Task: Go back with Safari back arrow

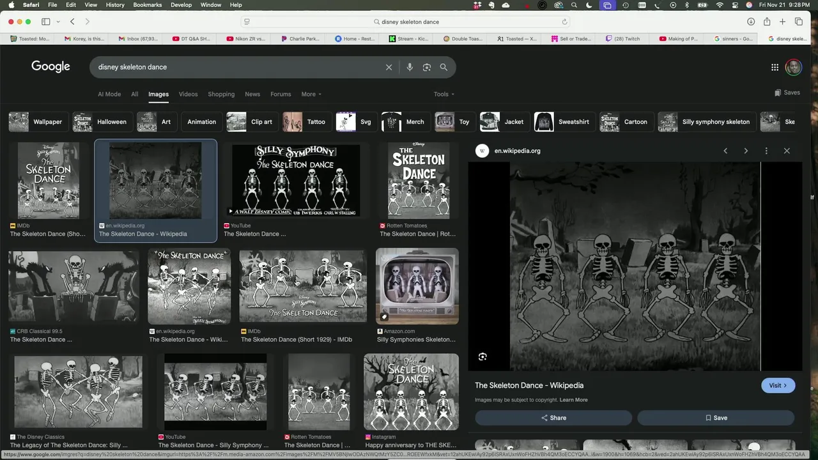Action: point(72,22)
